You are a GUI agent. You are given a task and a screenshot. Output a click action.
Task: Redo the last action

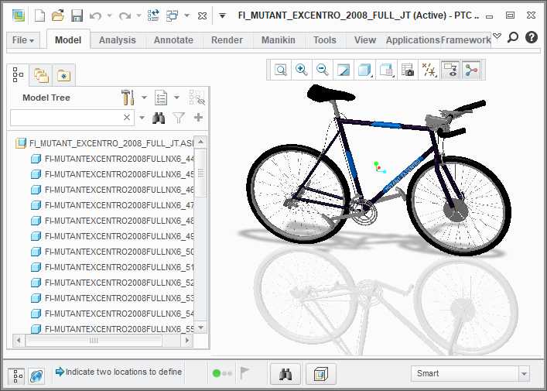125,15
